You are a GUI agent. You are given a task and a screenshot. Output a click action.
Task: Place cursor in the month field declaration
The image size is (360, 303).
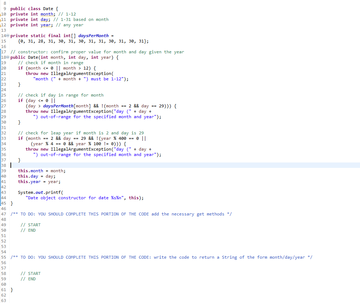pyautogui.click(x=47, y=14)
